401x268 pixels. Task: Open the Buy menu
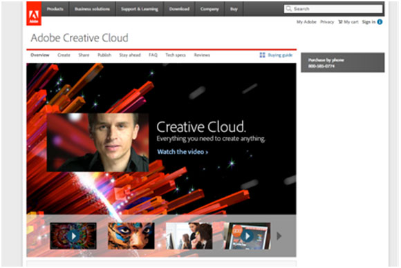(234, 9)
